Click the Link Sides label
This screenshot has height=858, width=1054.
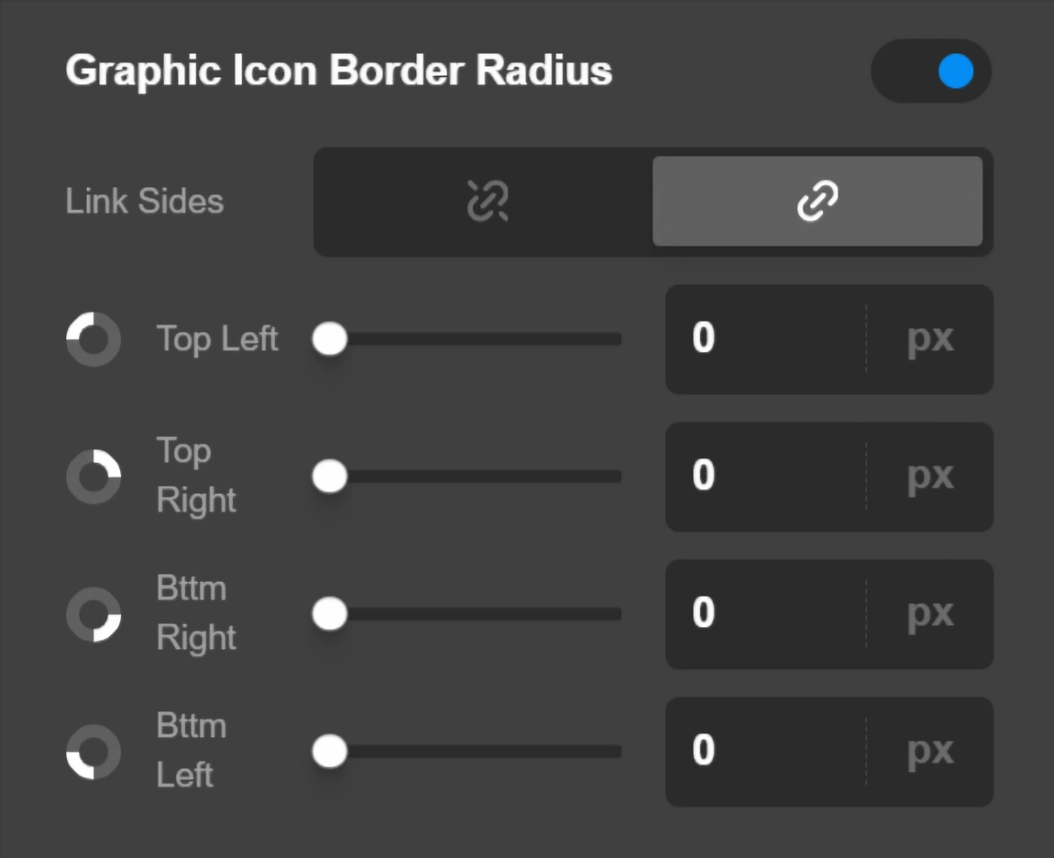(144, 202)
